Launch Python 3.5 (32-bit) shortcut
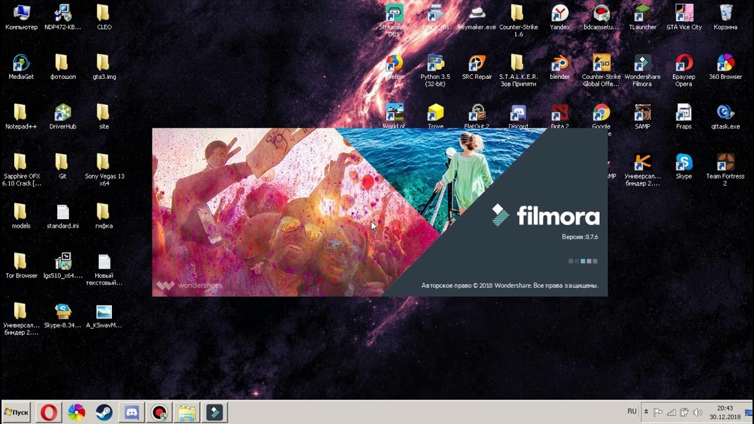Viewport: 754px width, 424px height. click(435, 71)
